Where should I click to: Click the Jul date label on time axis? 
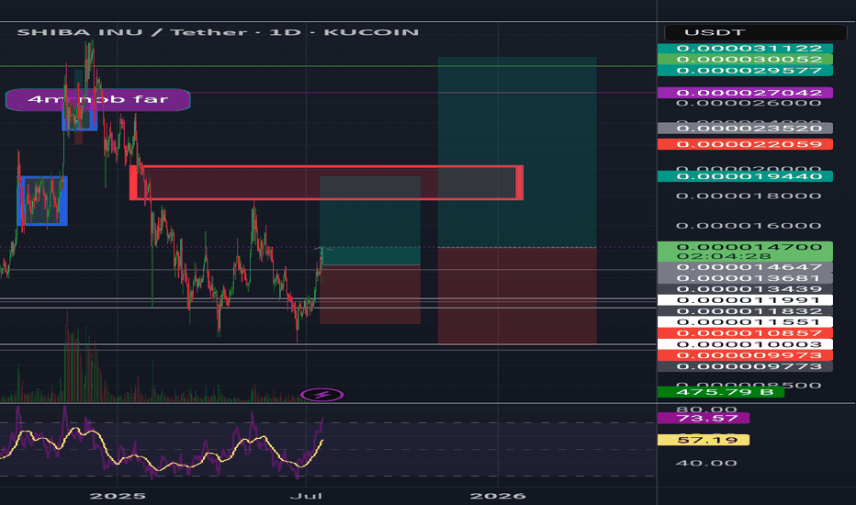pyautogui.click(x=306, y=496)
